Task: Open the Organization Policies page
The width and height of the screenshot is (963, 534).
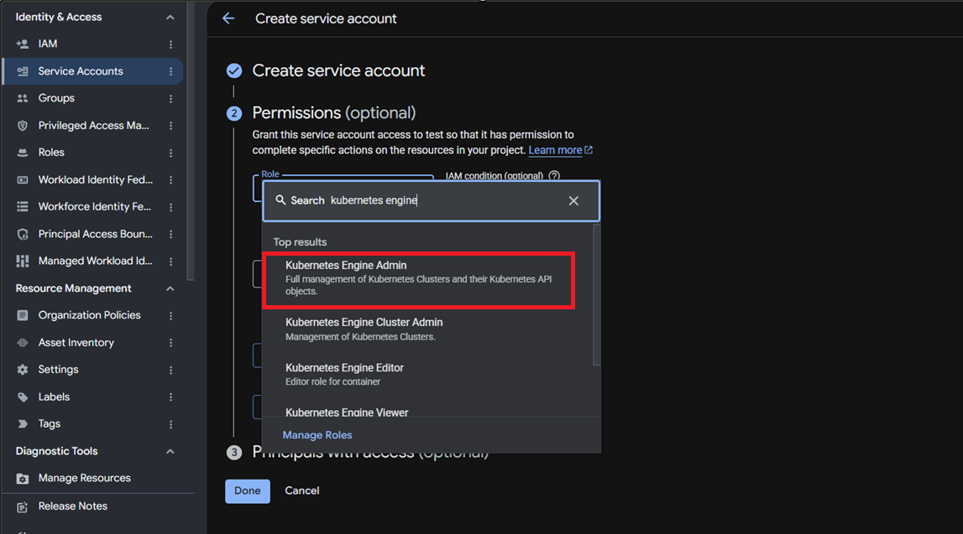Action: tap(89, 315)
